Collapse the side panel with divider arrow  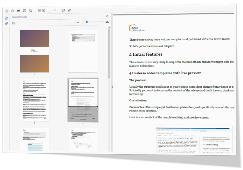[112, 87]
